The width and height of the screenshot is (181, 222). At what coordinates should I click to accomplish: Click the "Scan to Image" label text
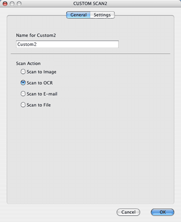point(41,72)
